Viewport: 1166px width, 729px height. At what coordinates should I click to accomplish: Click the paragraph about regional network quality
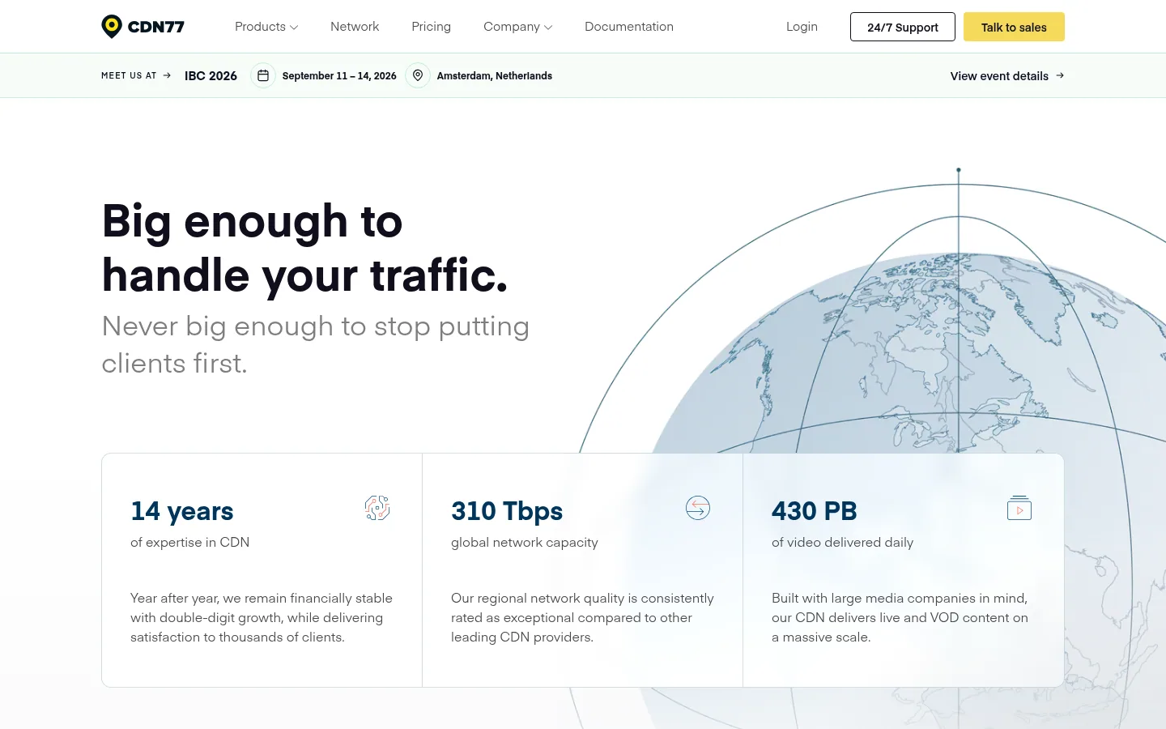click(x=583, y=617)
